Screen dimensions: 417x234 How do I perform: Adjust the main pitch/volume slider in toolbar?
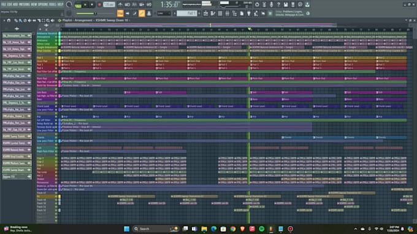click(86, 13)
